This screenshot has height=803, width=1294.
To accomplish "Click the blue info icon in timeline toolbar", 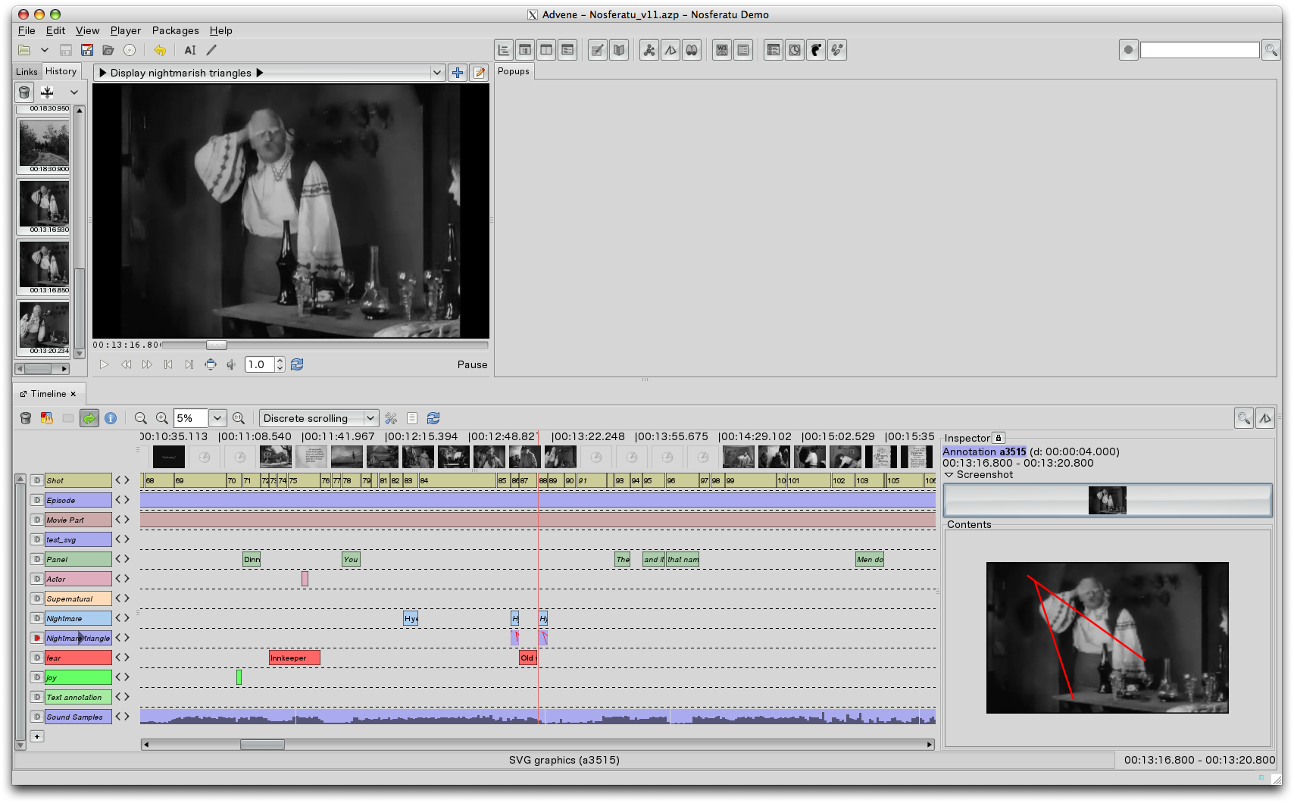I will (x=111, y=418).
